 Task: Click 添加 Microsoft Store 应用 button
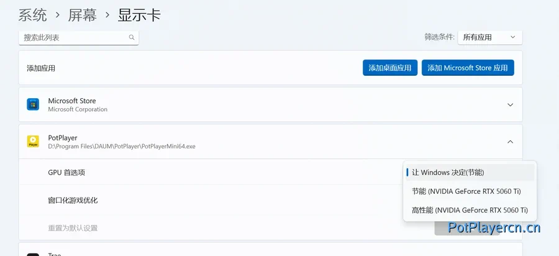pyautogui.click(x=468, y=68)
